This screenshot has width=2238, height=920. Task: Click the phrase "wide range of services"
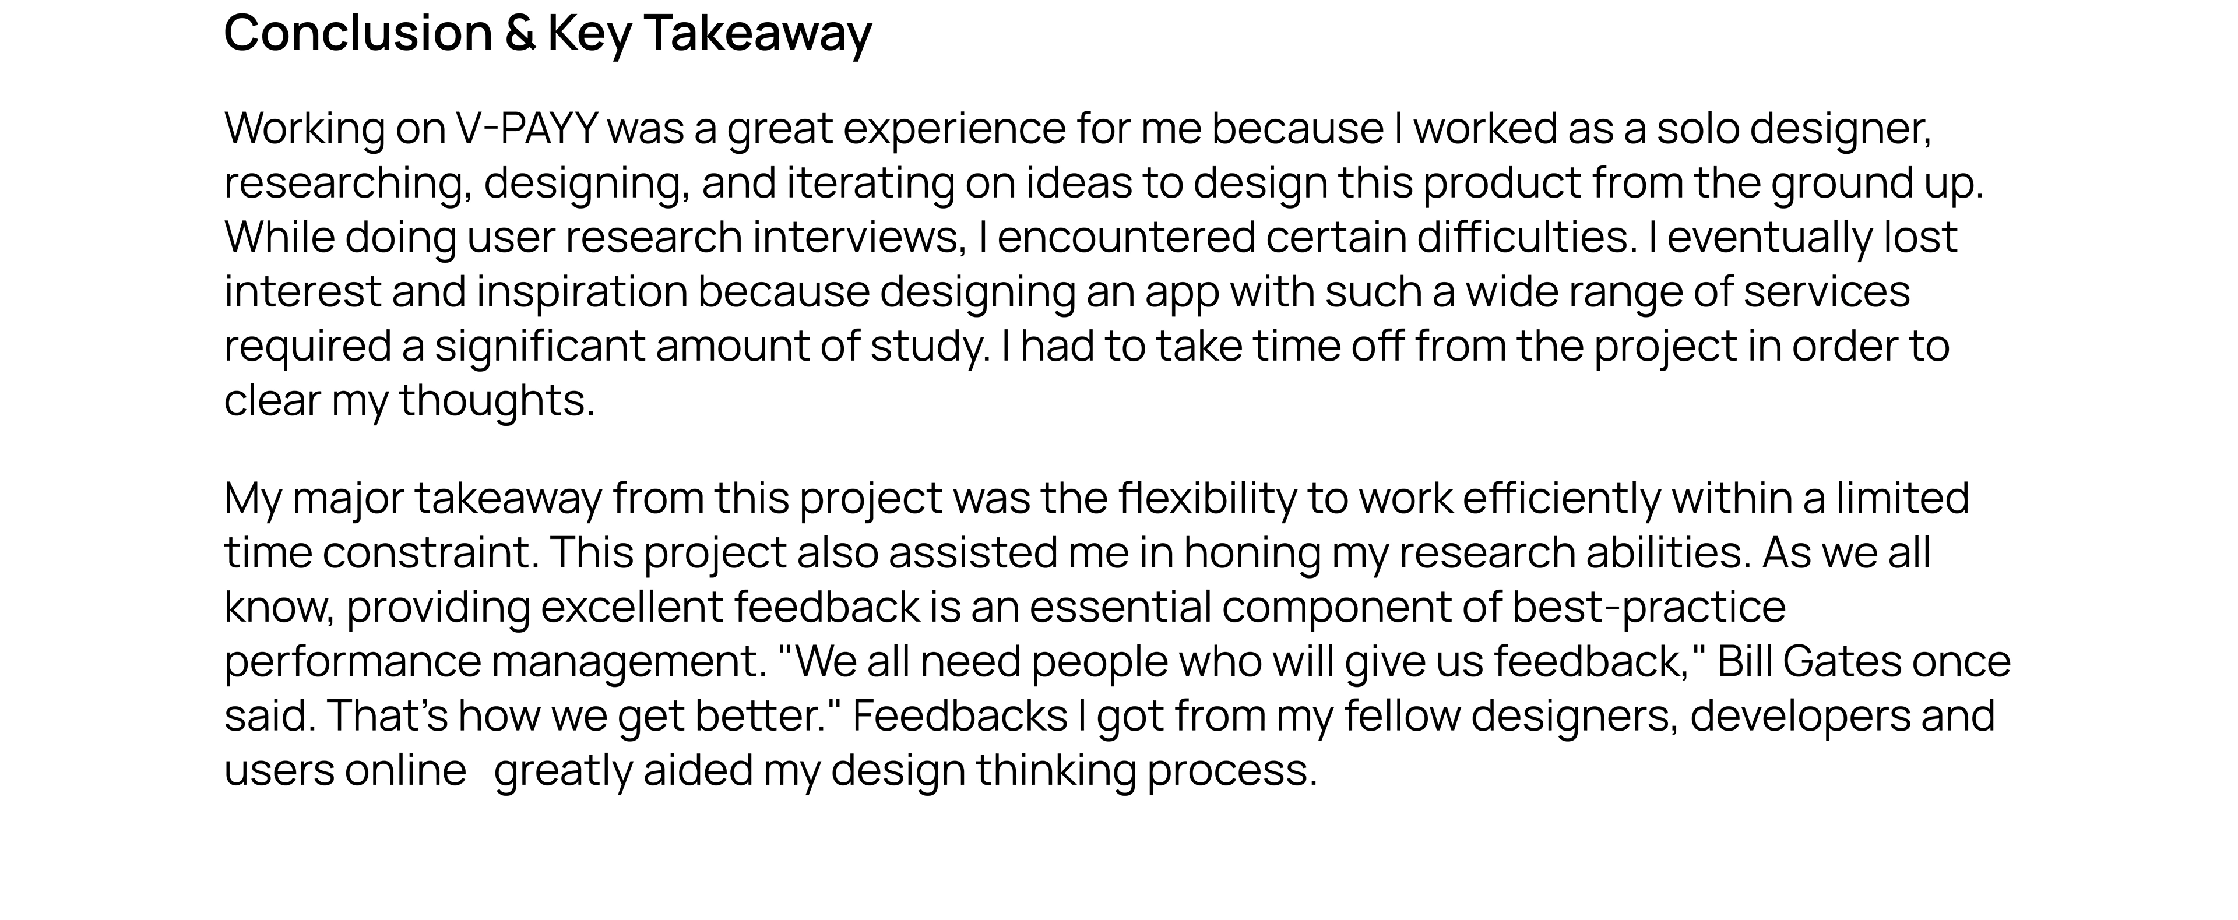pos(1688,291)
